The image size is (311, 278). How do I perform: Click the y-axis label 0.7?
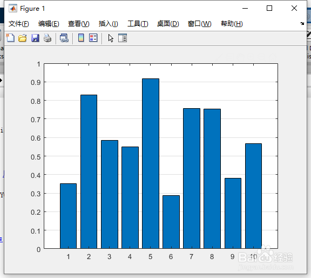click(36, 120)
